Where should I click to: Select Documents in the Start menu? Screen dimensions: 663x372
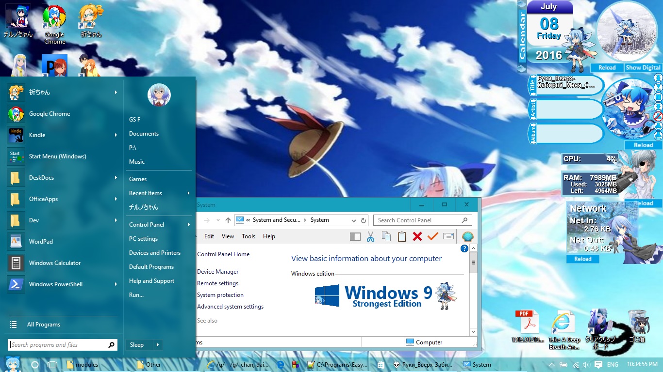coord(144,134)
